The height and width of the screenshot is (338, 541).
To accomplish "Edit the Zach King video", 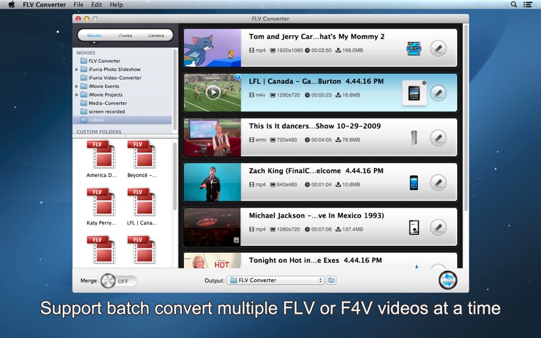I will (x=438, y=183).
